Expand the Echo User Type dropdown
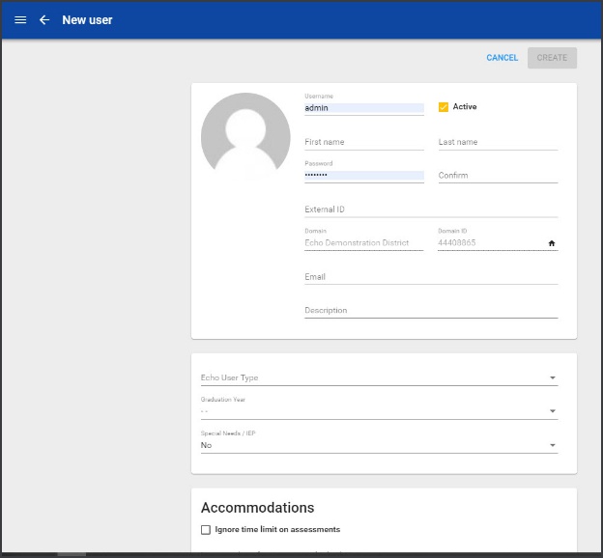Viewport: 603px width, 558px height. point(378,377)
